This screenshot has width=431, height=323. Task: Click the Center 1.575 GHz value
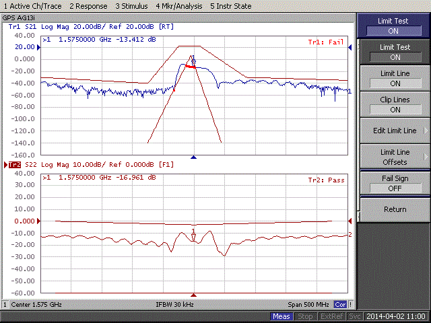(36, 304)
